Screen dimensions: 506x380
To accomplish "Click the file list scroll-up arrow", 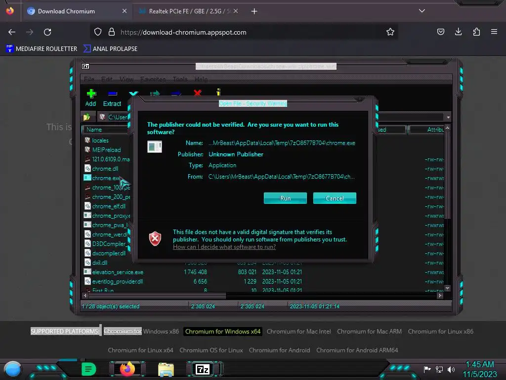I will tap(447, 128).
